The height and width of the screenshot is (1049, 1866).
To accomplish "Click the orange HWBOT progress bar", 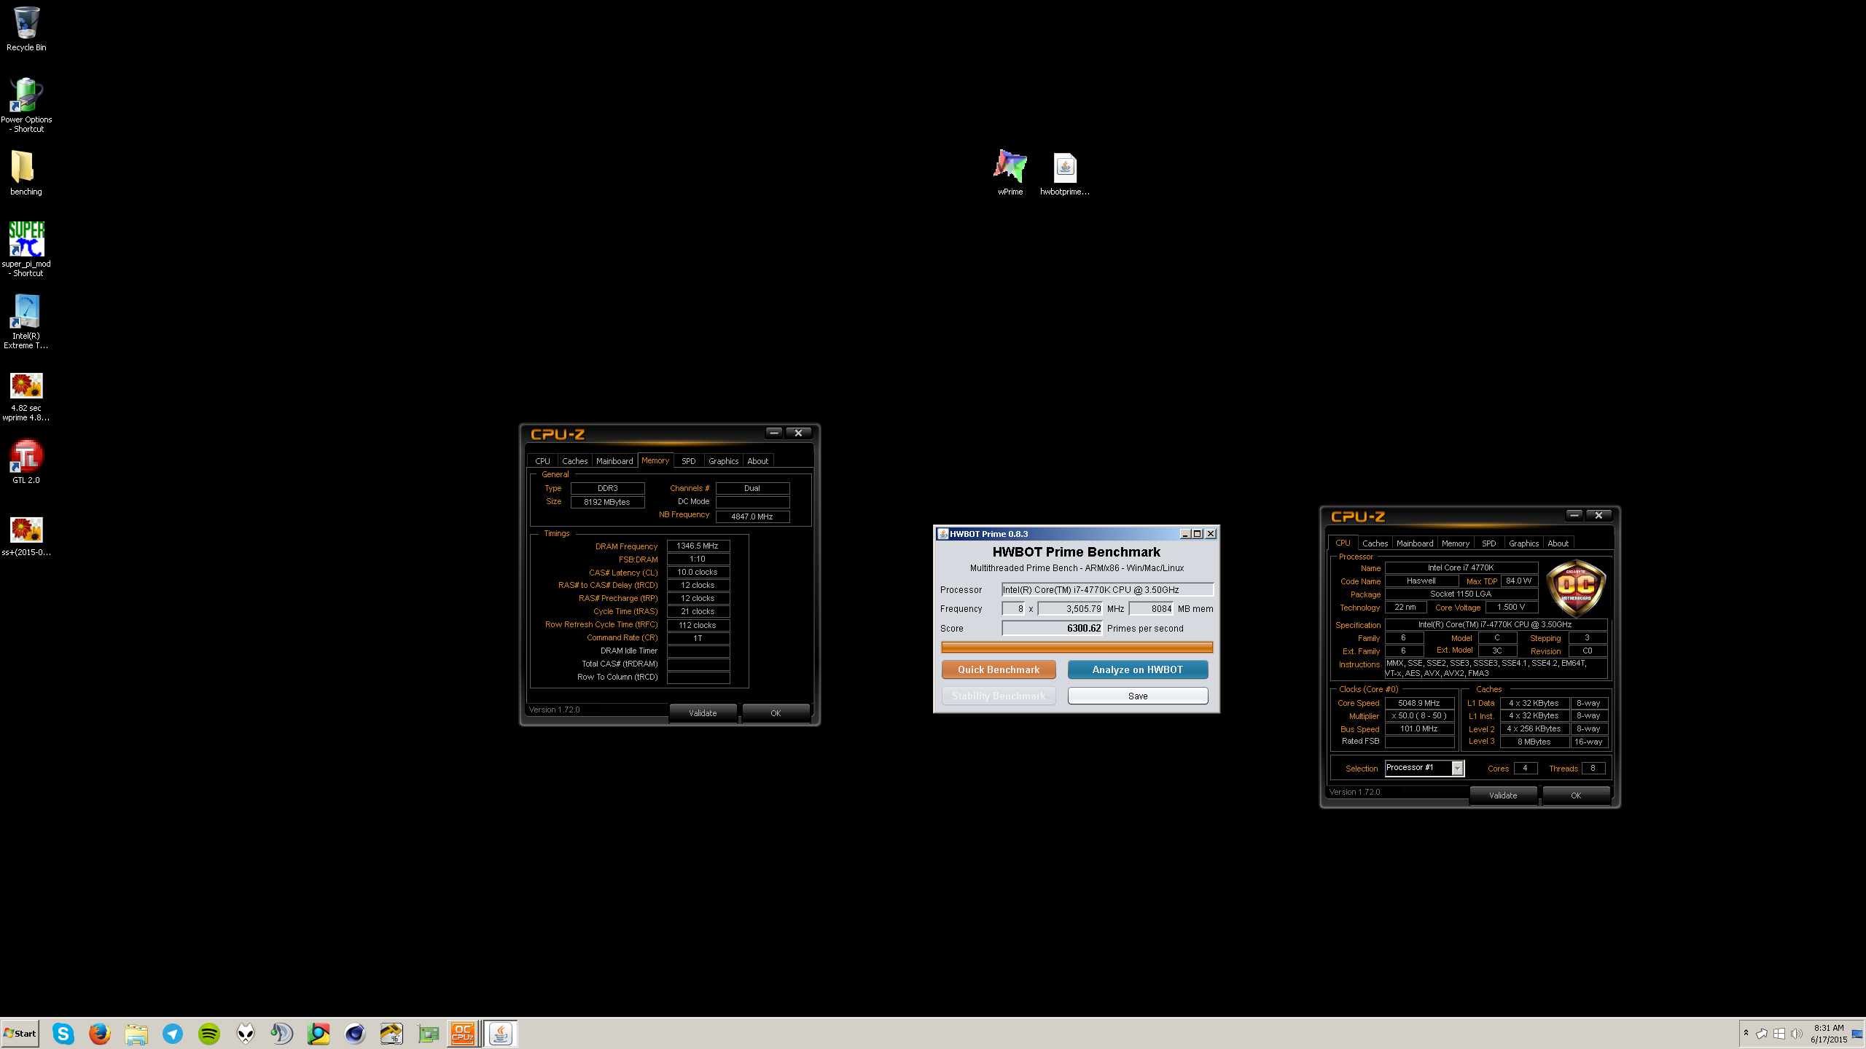I will 1077,647.
